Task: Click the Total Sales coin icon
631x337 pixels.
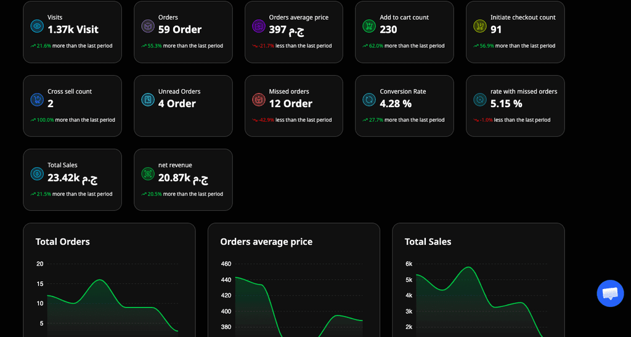Action: pos(37,174)
